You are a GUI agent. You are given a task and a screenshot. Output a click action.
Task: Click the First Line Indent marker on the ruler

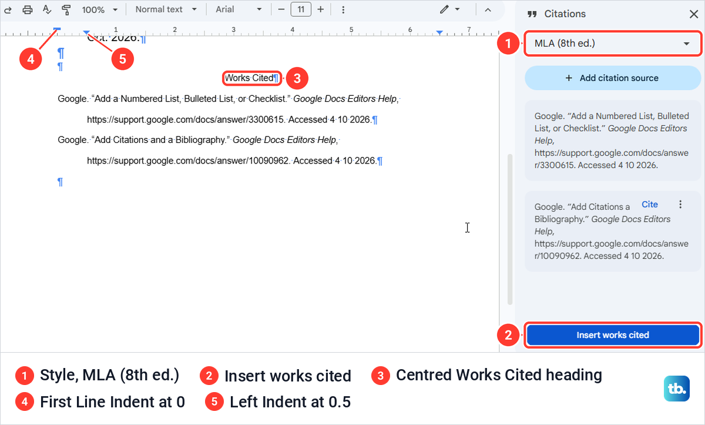[58, 28]
